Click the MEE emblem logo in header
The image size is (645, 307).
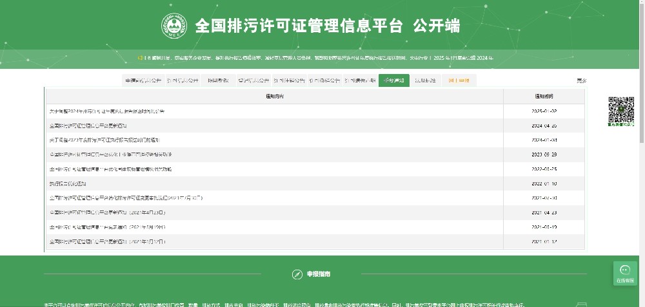[x=174, y=26]
